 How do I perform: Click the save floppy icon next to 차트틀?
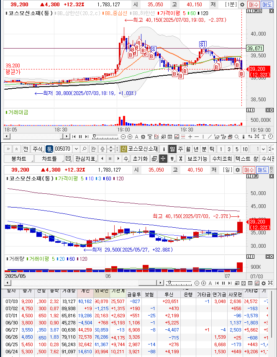[68, 159]
